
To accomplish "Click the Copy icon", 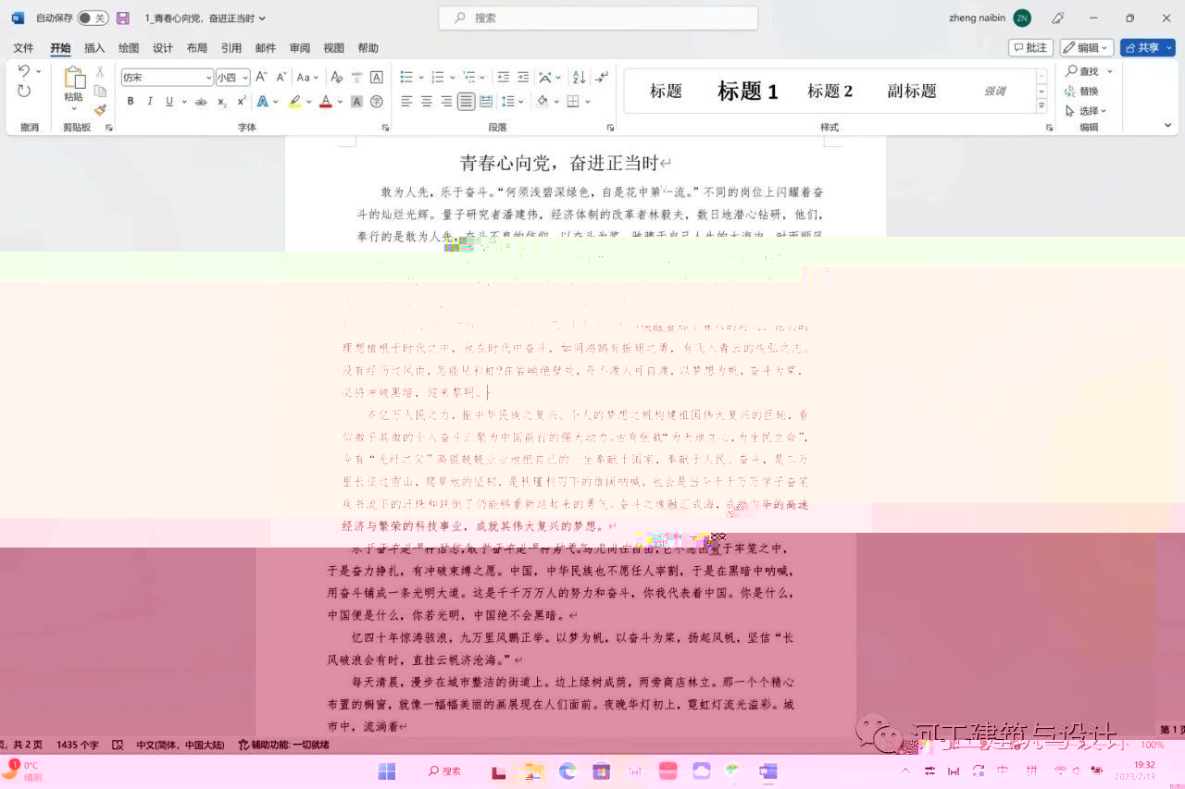I will 100,91.
